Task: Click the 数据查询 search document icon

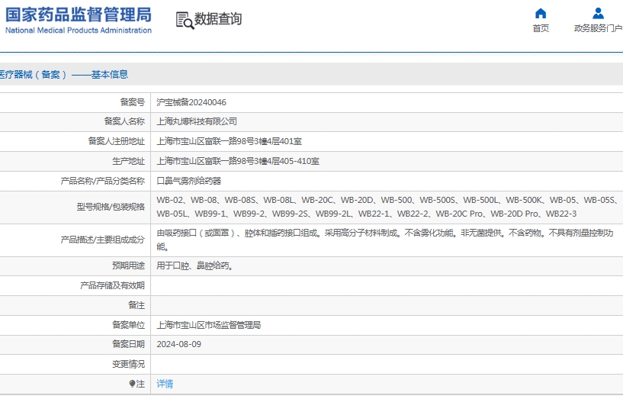Action: tap(185, 21)
